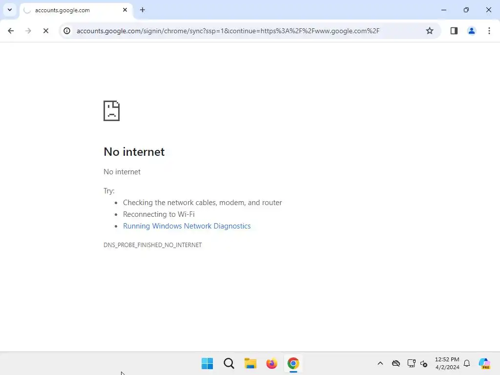Click the Chrome taskbar icon
Viewport: 500px width, 375px height.
[x=293, y=363]
